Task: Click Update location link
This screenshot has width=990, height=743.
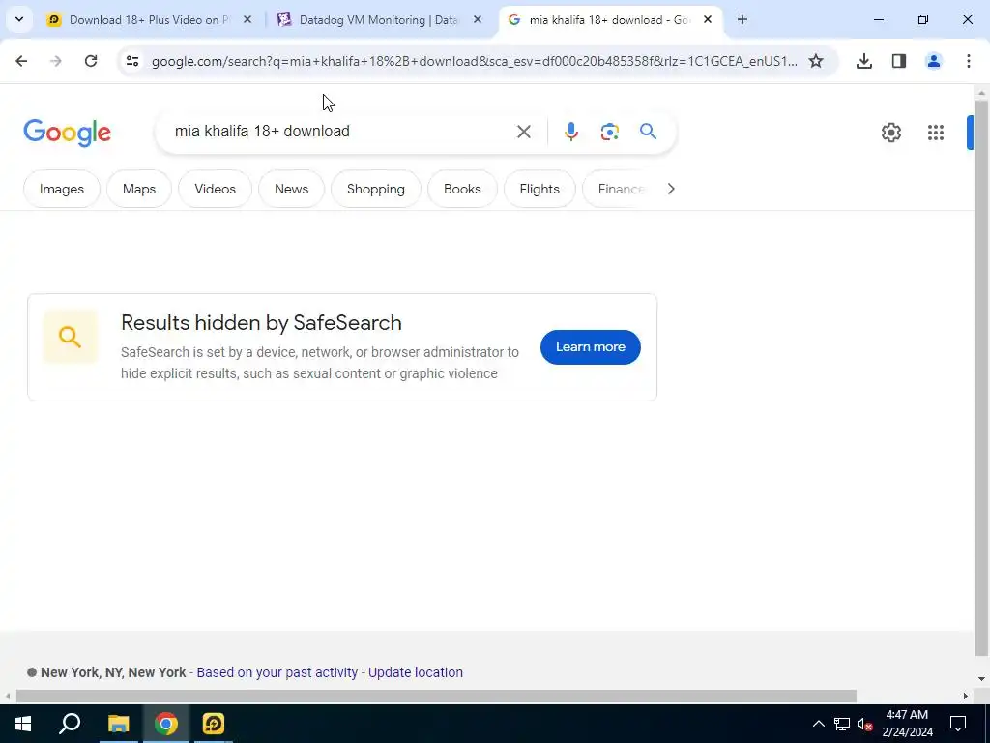Action: [416, 672]
